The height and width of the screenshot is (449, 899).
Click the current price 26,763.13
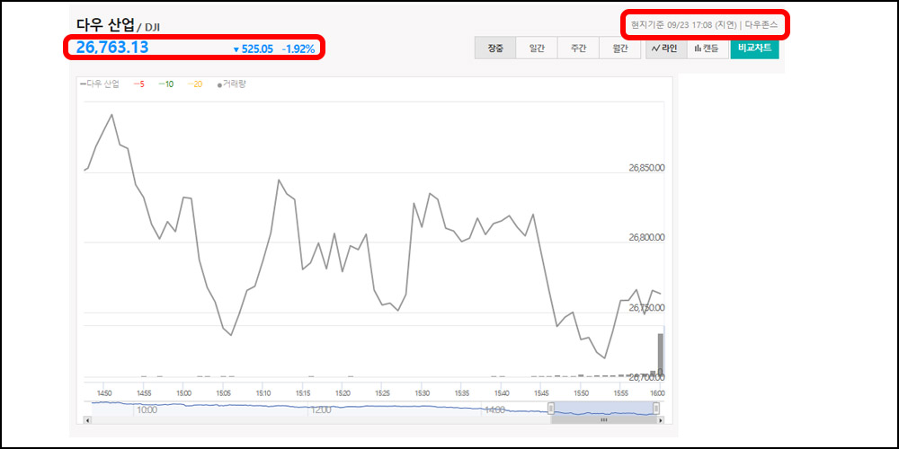pos(112,47)
